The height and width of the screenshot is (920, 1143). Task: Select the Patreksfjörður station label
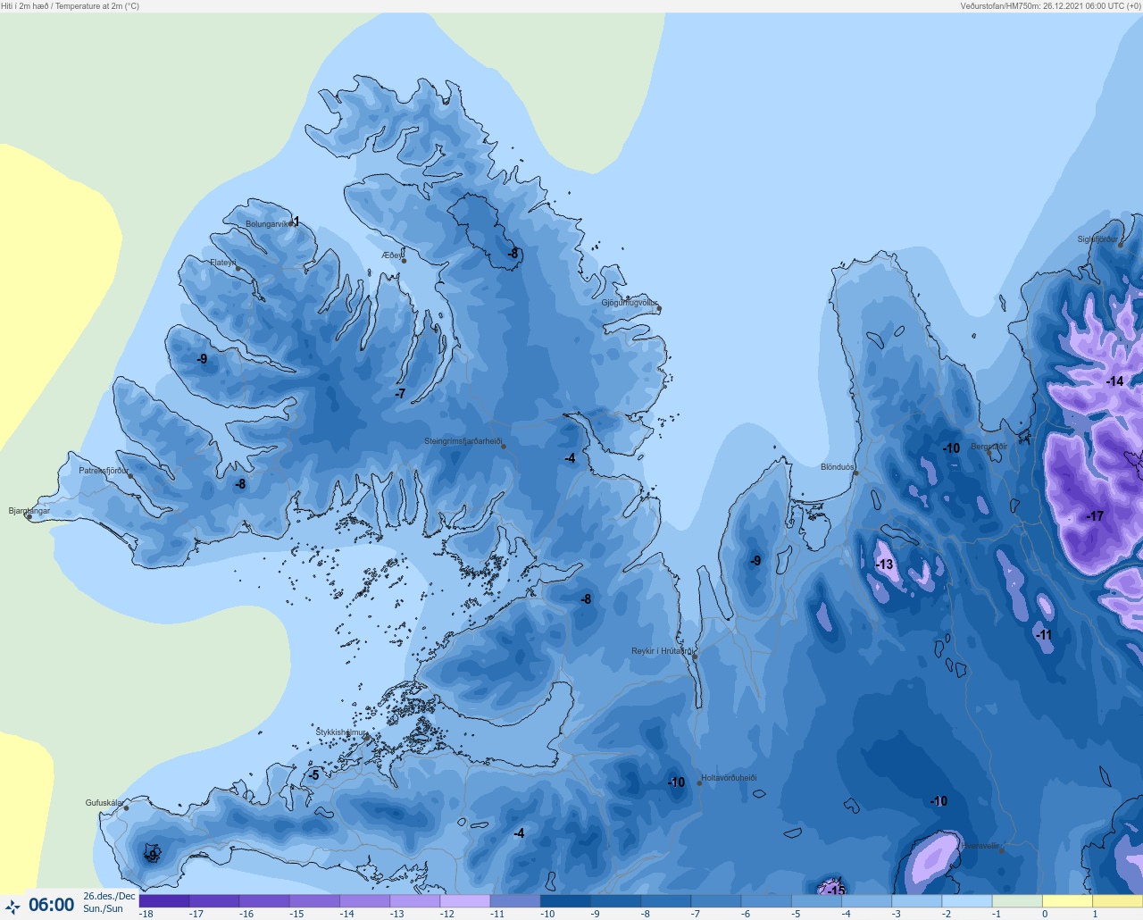pyautogui.click(x=104, y=471)
